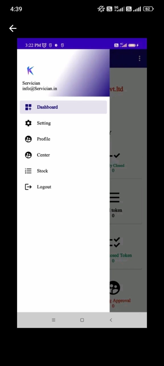Viewport: 164px width, 366px height.
Task: Tap the Pending Approval card icon
Action: [x=114, y=288]
